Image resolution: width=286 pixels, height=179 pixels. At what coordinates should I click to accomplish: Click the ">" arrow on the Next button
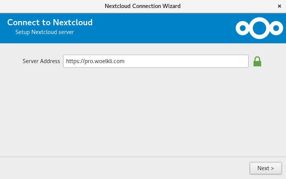click(272, 168)
